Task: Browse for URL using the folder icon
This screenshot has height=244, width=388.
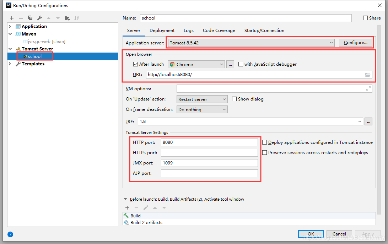Action: [x=368, y=75]
